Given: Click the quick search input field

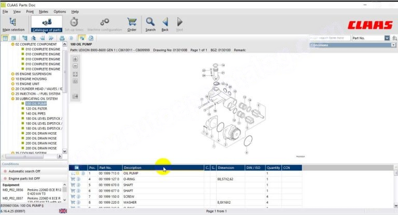Looking at the screenshot, I should pyautogui.click(x=329, y=38).
